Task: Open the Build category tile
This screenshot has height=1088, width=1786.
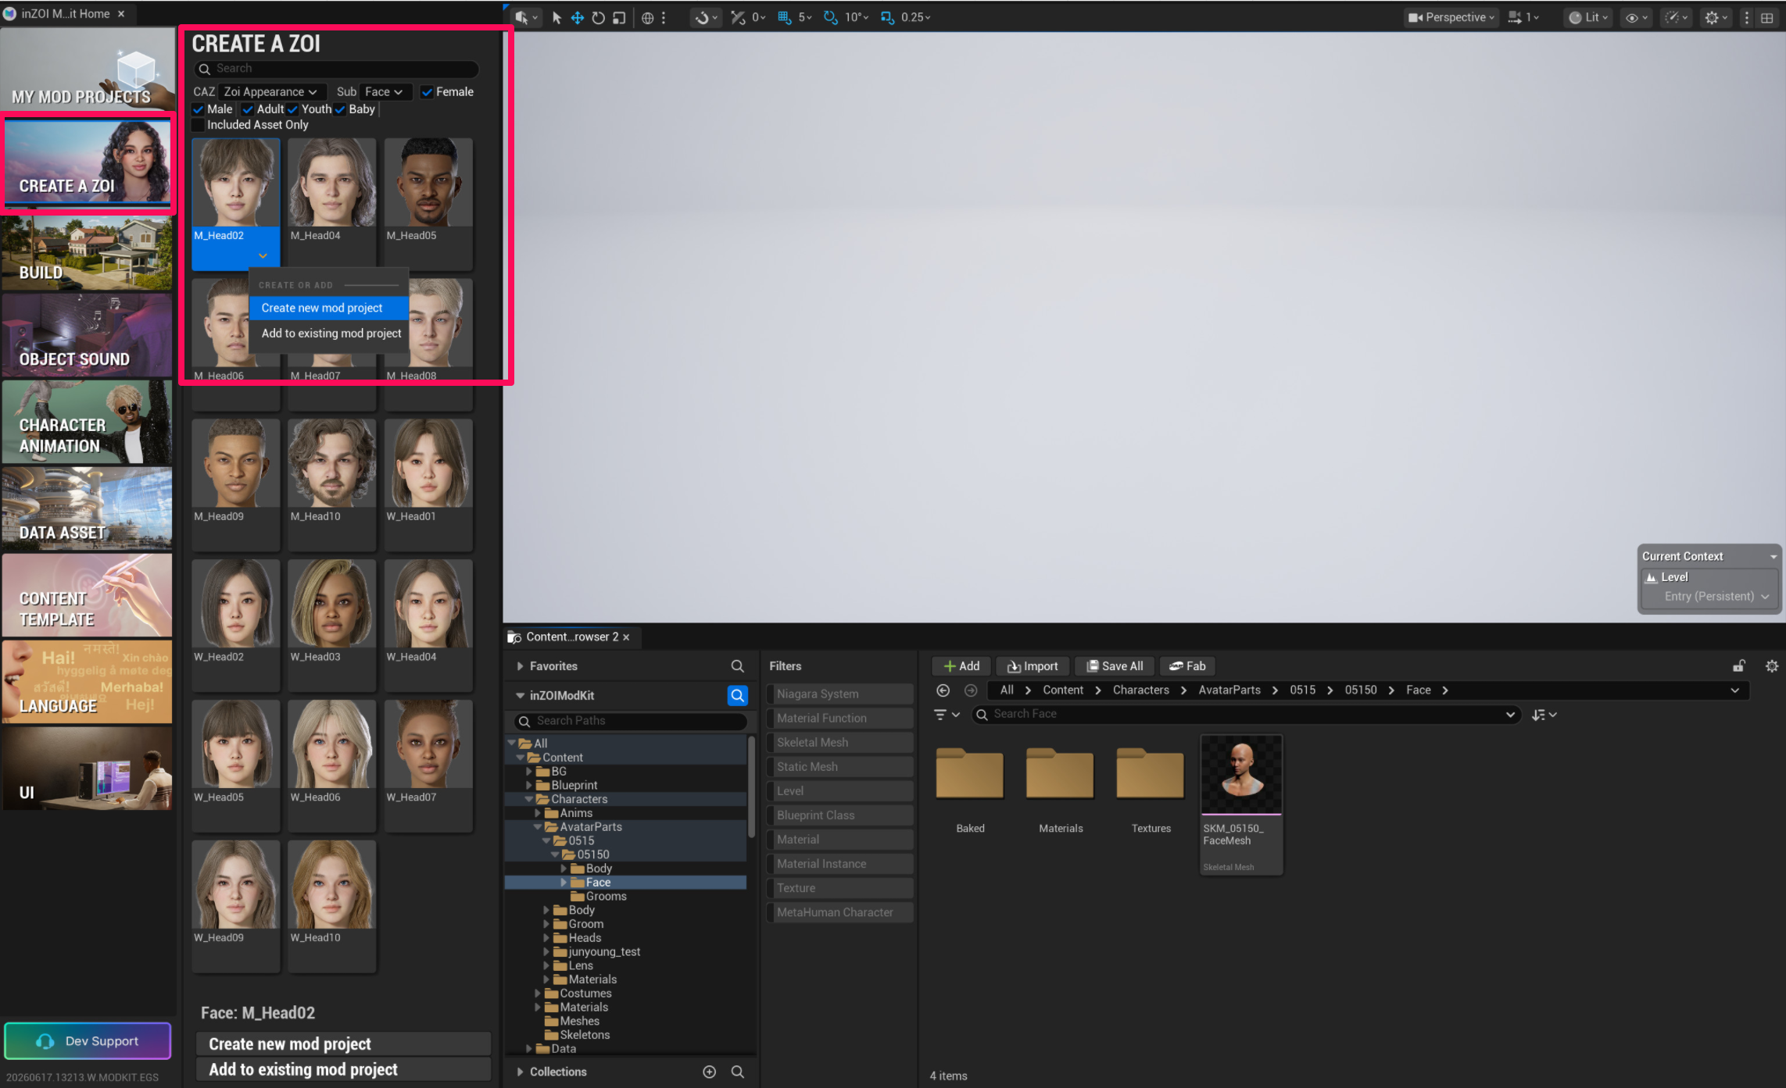Action: click(x=87, y=251)
